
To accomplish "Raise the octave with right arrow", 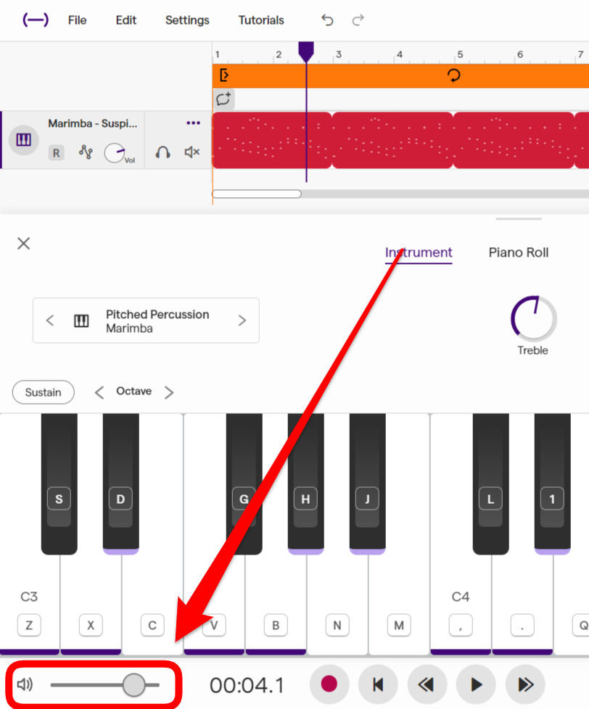I will pyautogui.click(x=169, y=392).
